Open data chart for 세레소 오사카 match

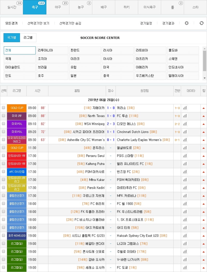tap(185, 268)
